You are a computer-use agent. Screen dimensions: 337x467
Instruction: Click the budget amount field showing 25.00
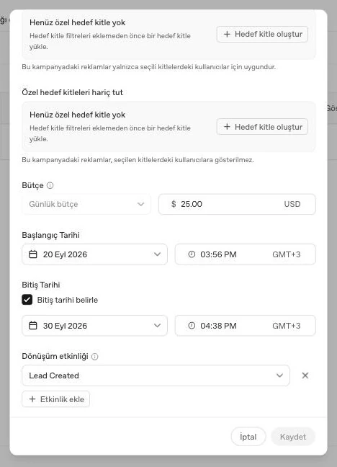pyautogui.click(x=237, y=205)
